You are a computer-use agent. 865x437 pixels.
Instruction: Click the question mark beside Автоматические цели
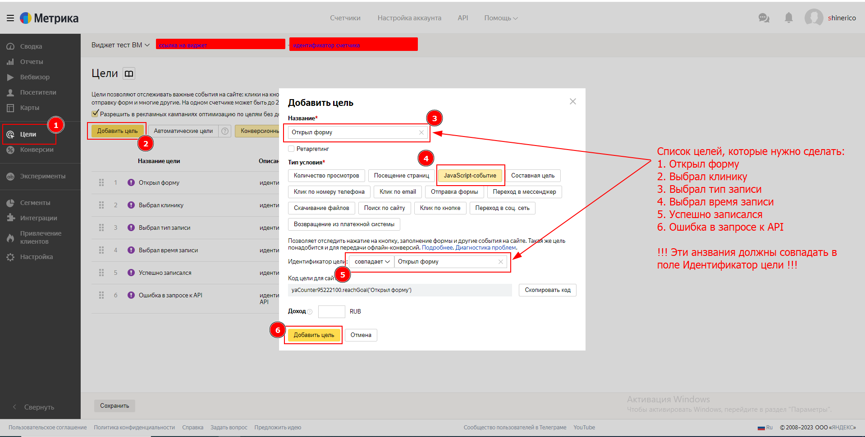pyautogui.click(x=225, y=131)
